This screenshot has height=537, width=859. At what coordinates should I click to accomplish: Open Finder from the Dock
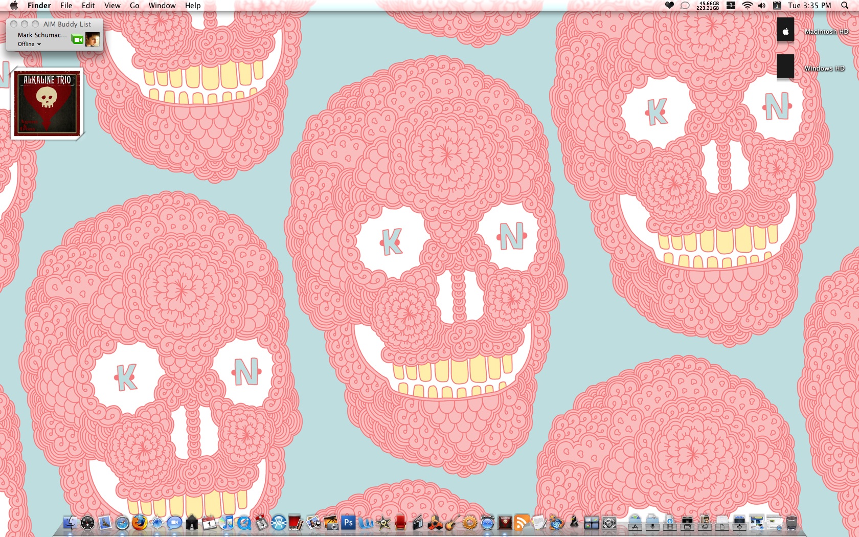tap(70, 523)
